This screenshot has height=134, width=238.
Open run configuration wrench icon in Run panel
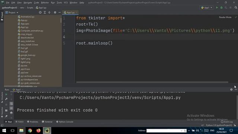(x=6, y=99)
